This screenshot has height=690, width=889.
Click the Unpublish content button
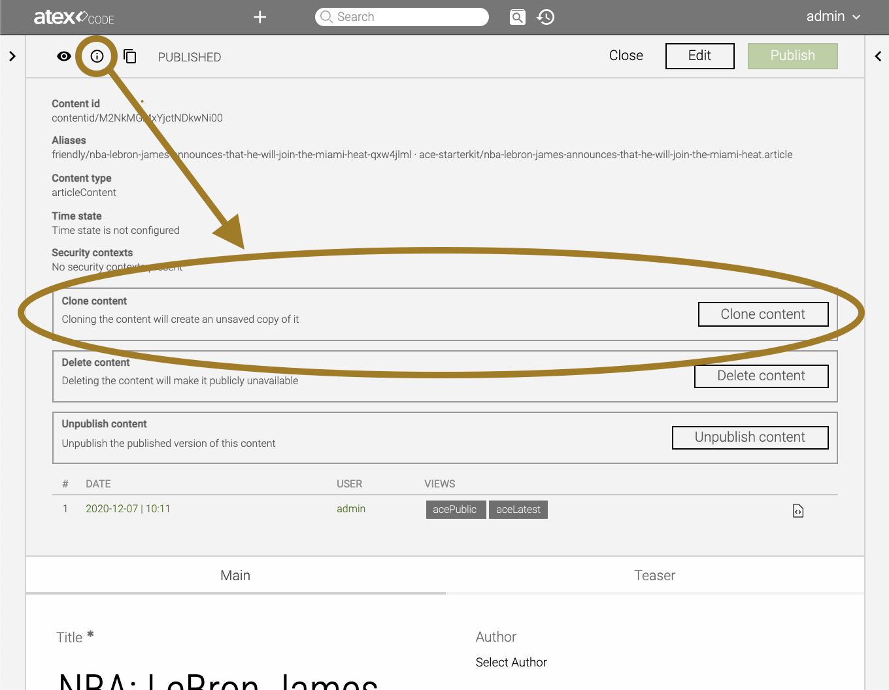(750, 437)
